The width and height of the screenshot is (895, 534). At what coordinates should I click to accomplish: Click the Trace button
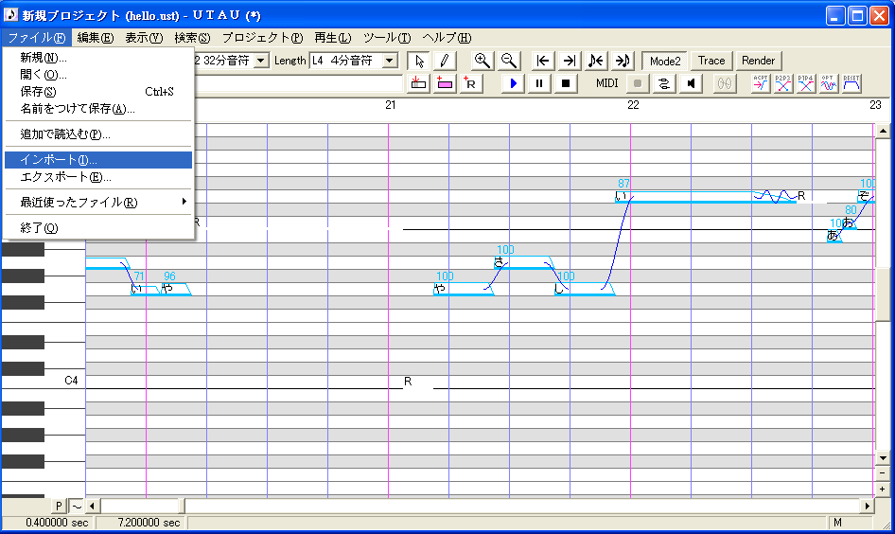pyautogui.click(x=711, y=61)
